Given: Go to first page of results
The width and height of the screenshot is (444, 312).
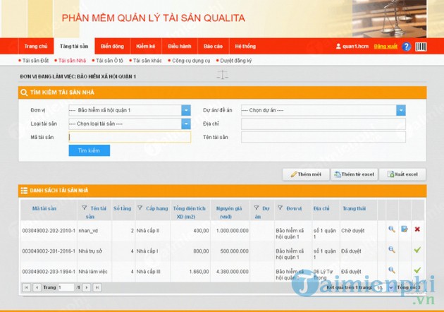Looking at the screenshot, I should click(x=26, y=287).
